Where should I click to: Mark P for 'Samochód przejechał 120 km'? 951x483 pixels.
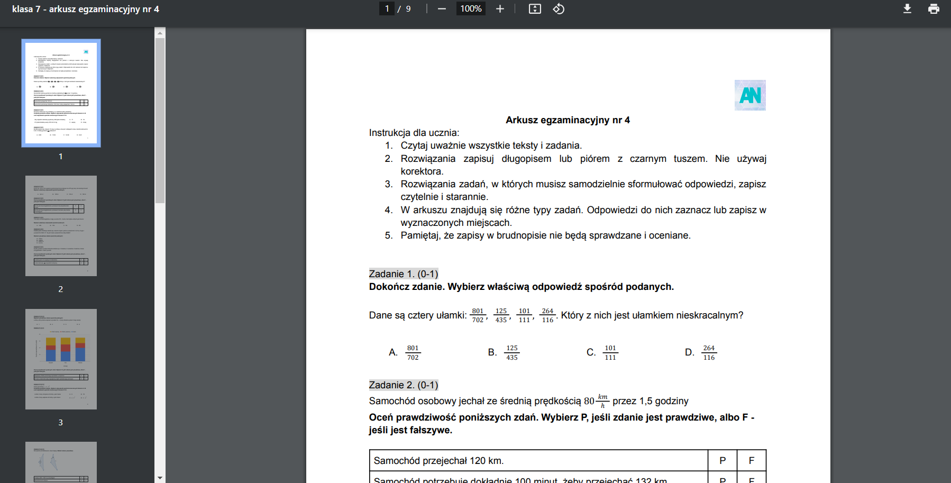click(723, 461)
